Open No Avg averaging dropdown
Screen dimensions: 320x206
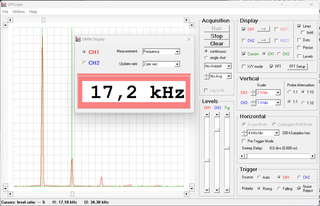coord(229,76)
